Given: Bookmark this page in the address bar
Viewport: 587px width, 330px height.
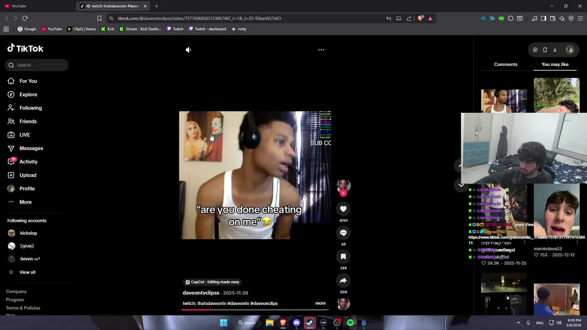Looking at the screenshot, I should coord(99,18).
